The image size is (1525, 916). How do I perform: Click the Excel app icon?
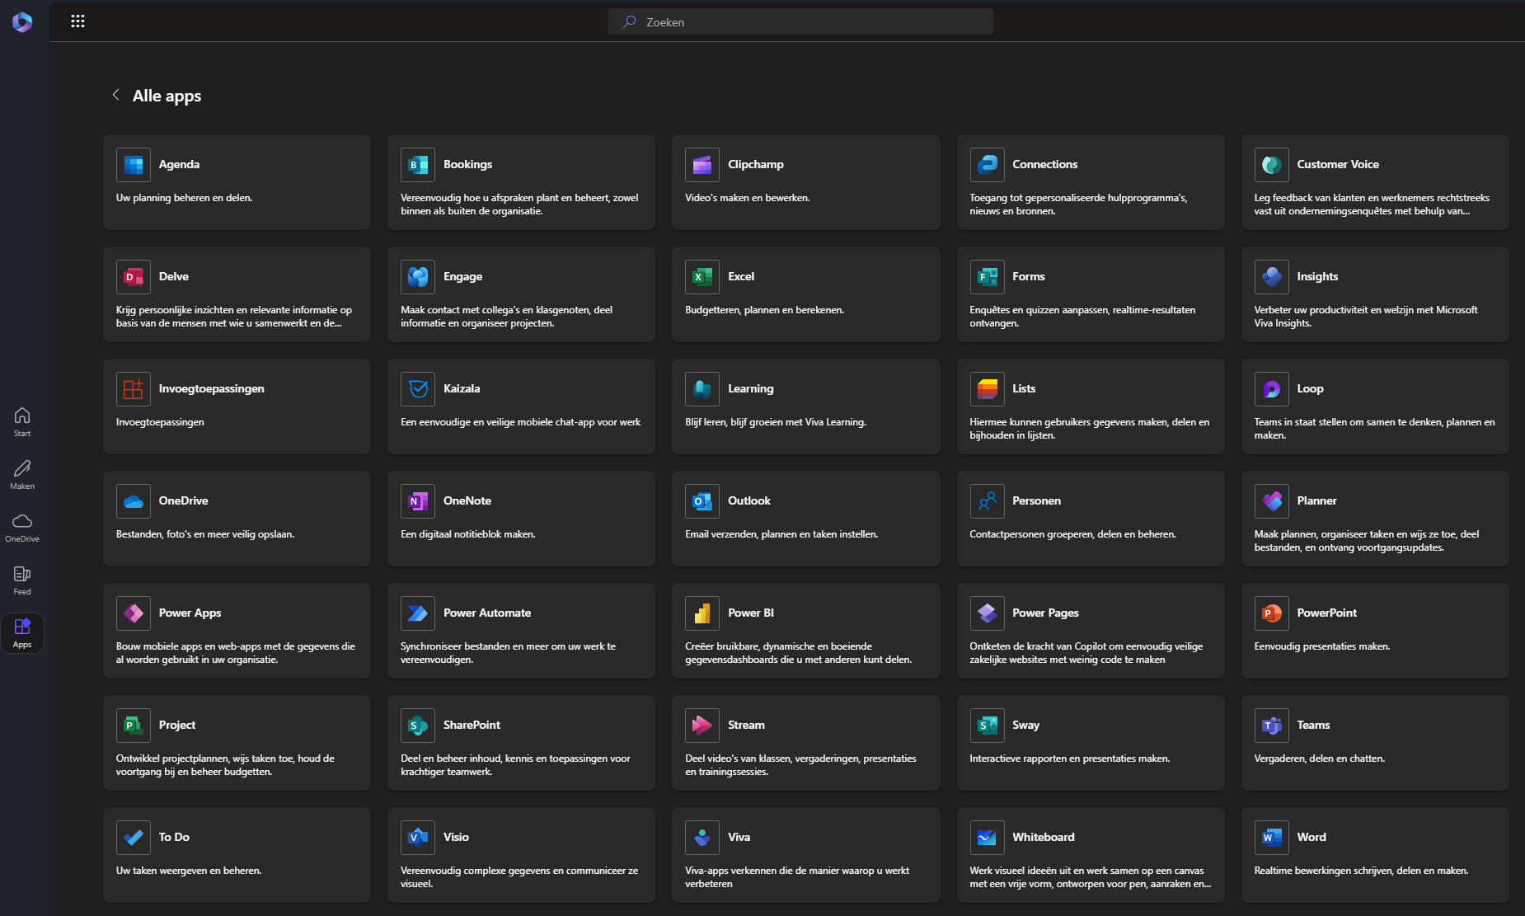[702, 277]
